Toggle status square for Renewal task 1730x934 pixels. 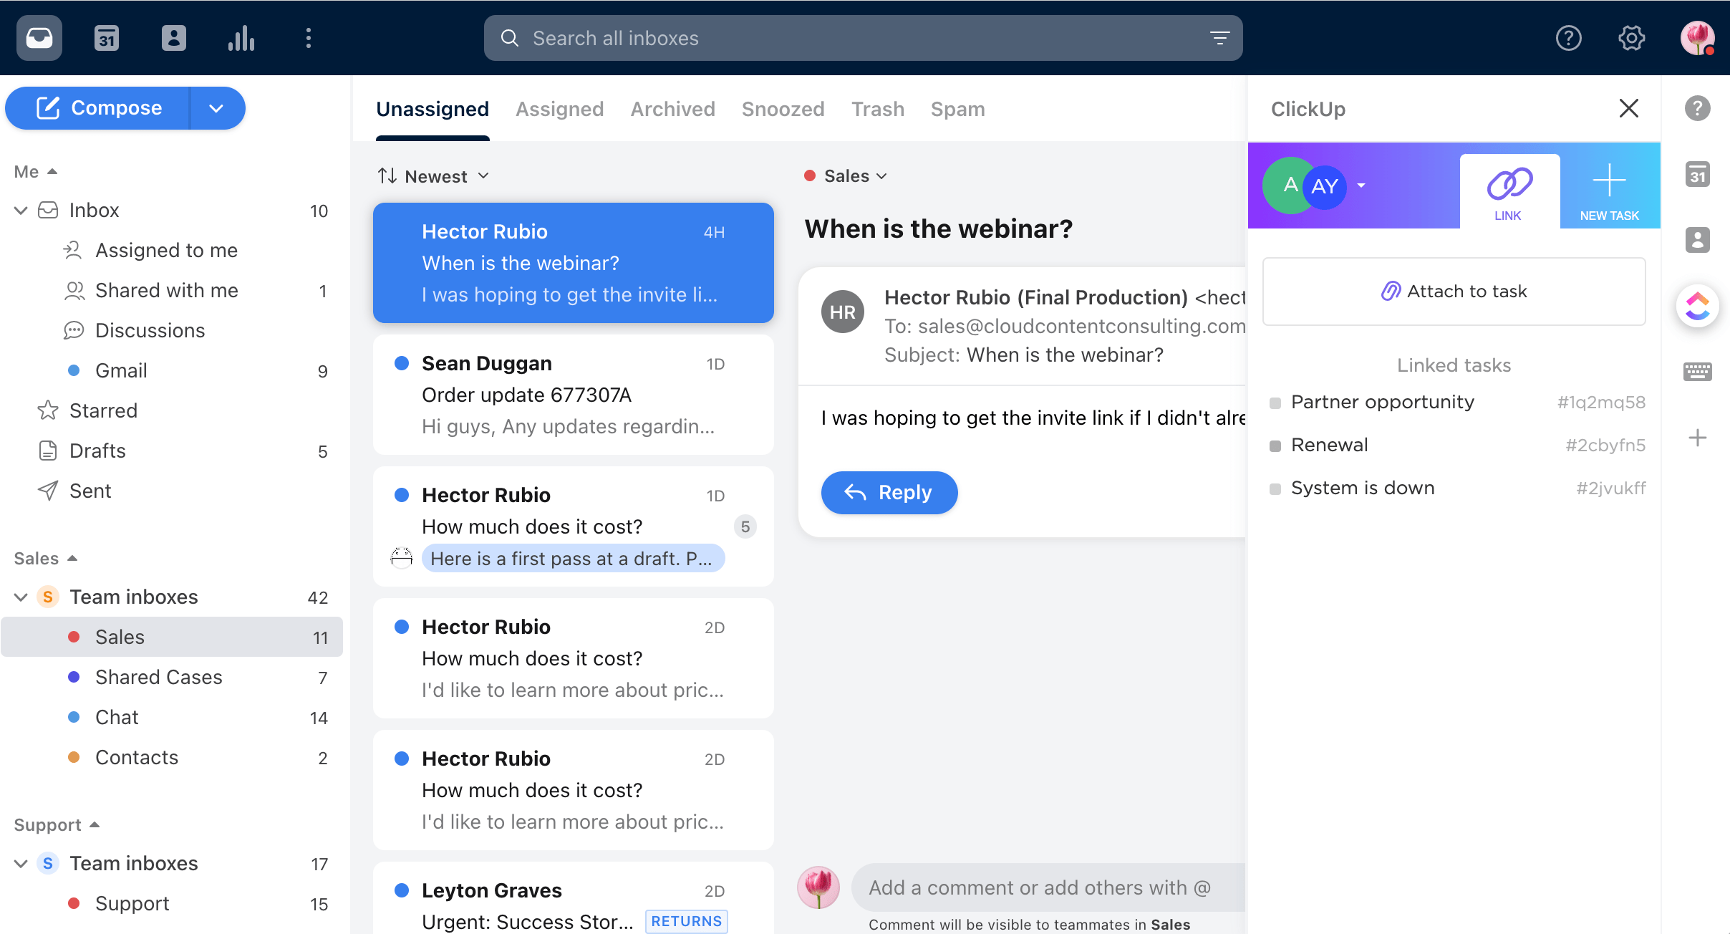tap(1275, 446)
